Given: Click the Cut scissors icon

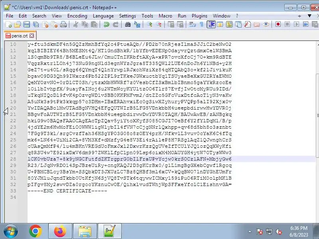Looking at the screenshot, I should (x=76, y=25).
